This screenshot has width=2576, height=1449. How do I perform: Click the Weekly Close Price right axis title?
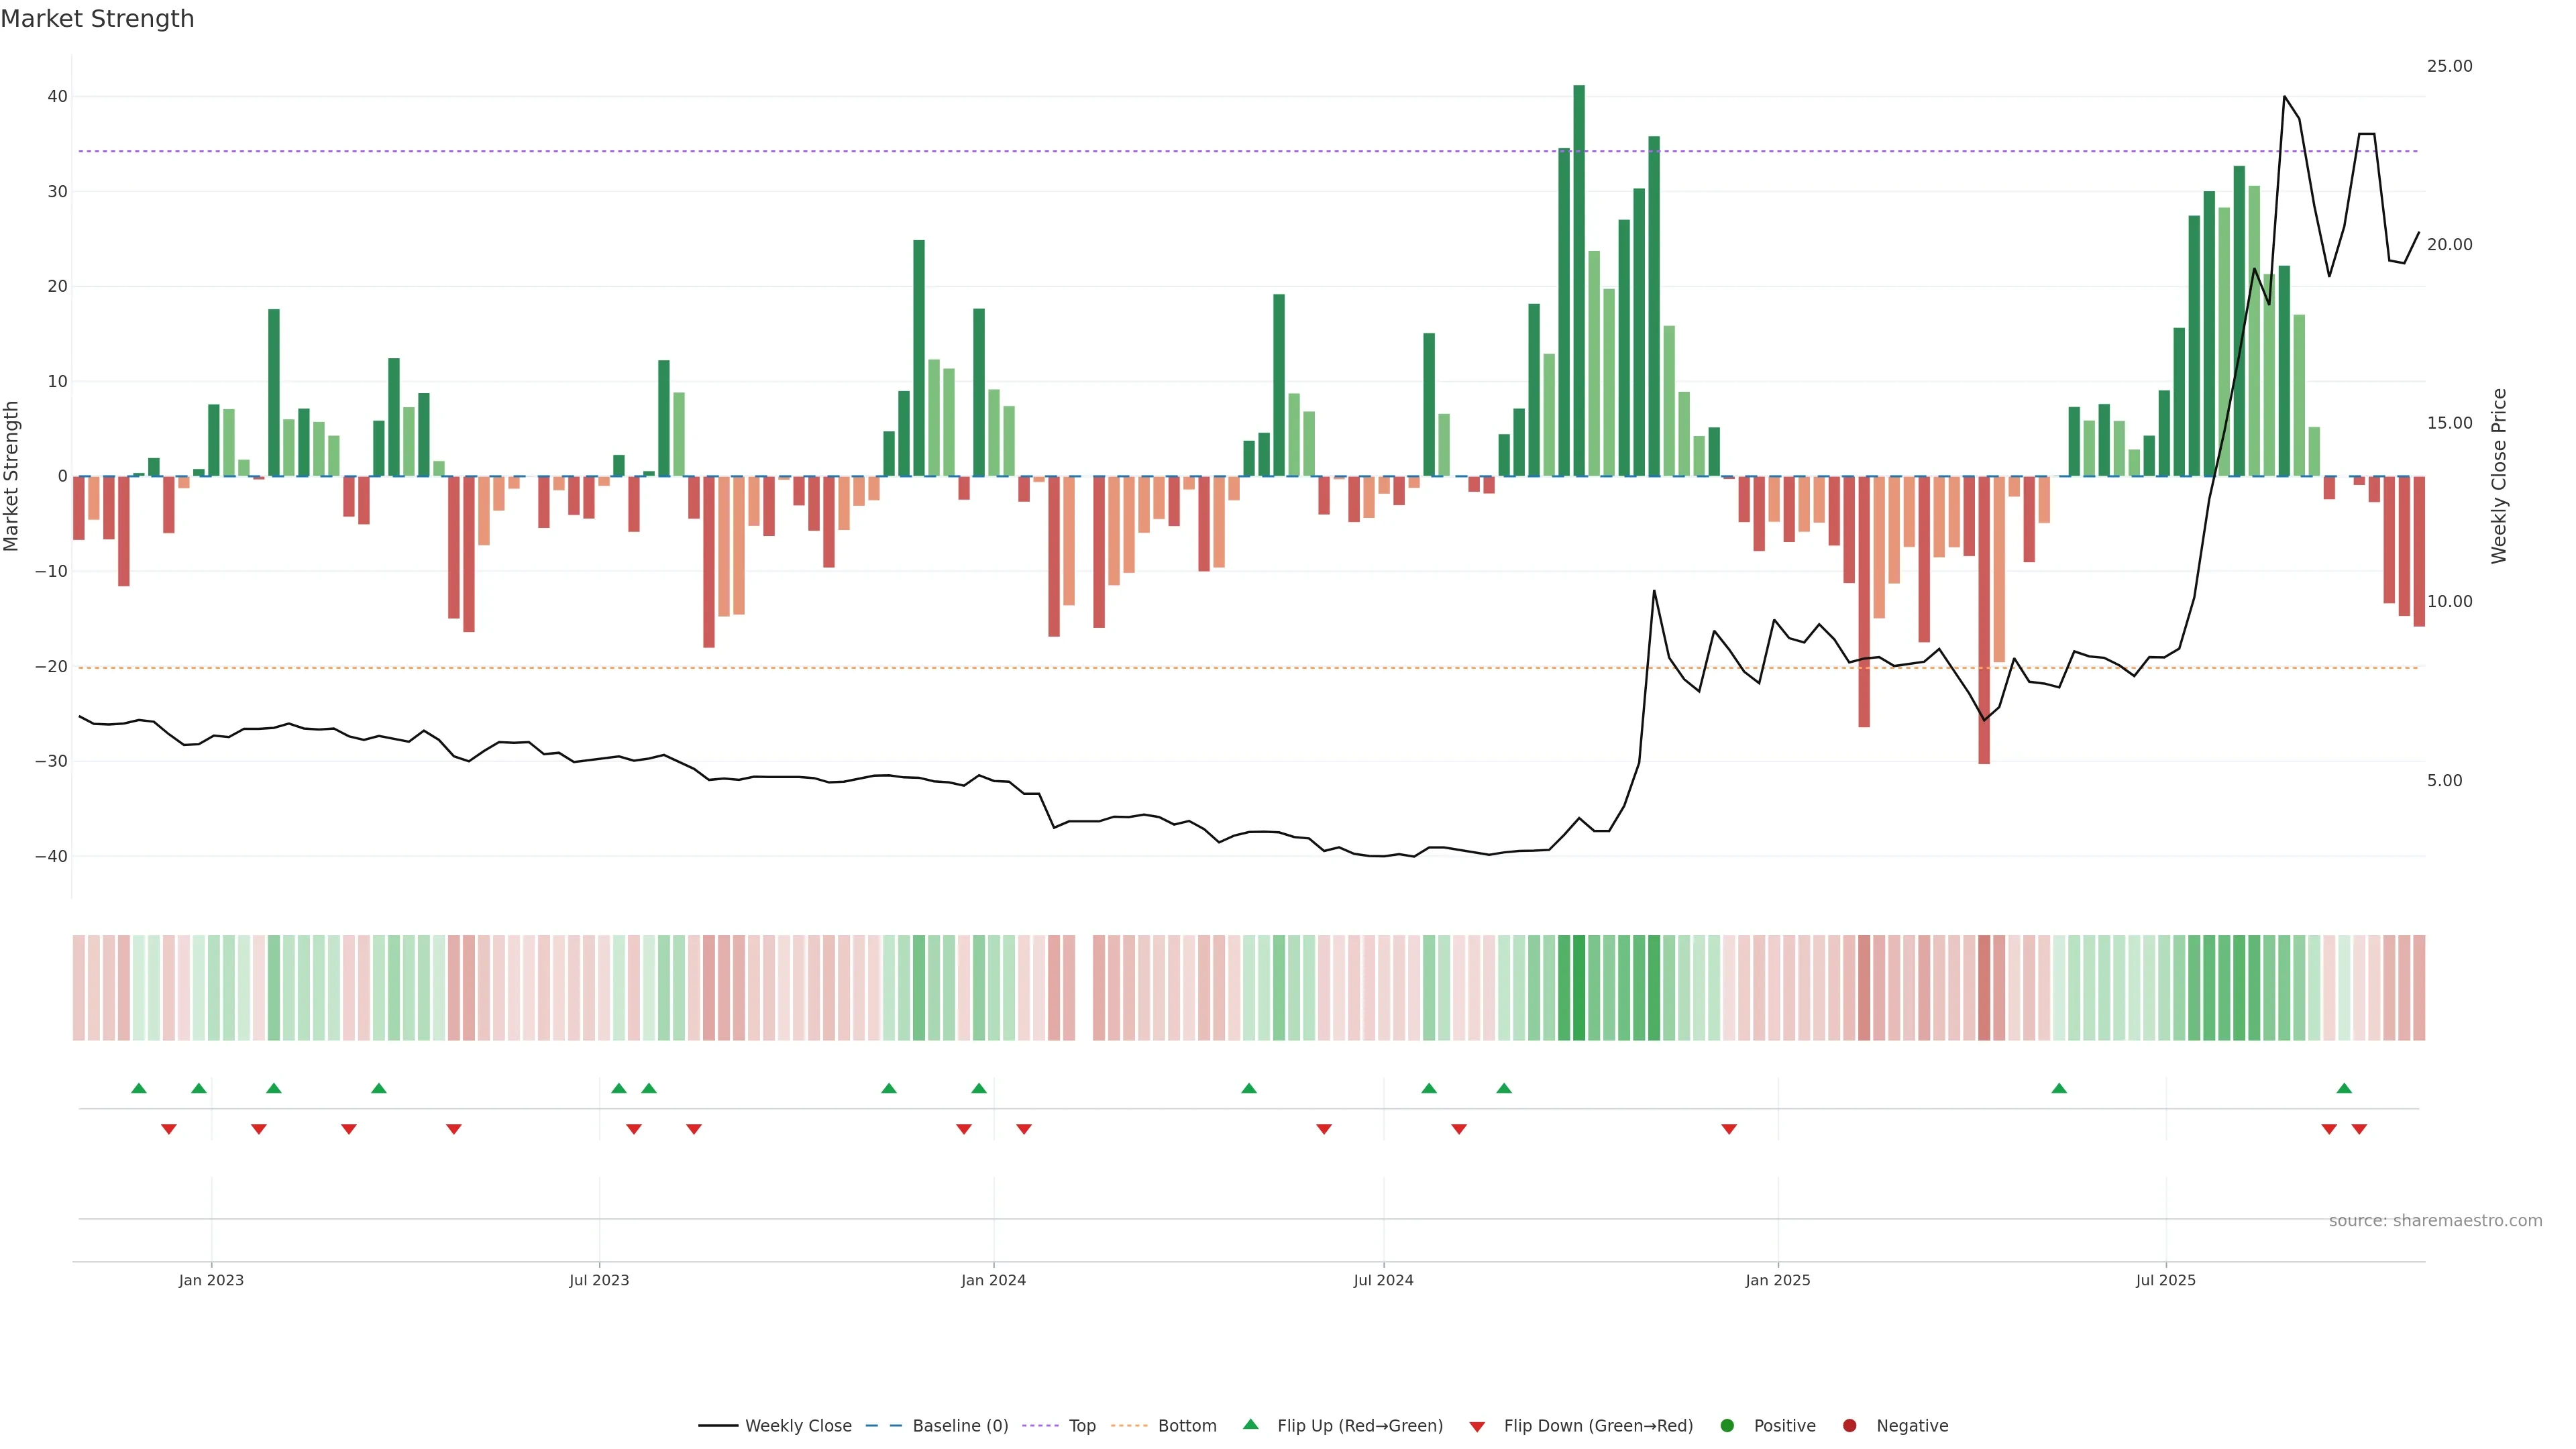pos(2499,476)
